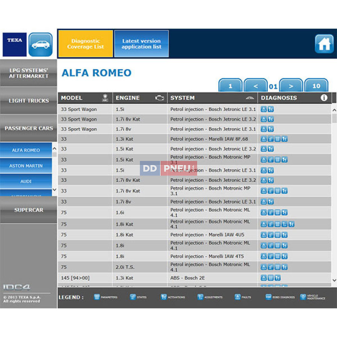The image size is (337, 337).
Task: Go to home screen via house icon
Action: [x=324, y=44]
